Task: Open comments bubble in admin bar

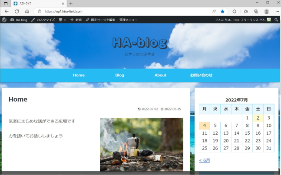Action: [63, 20]
